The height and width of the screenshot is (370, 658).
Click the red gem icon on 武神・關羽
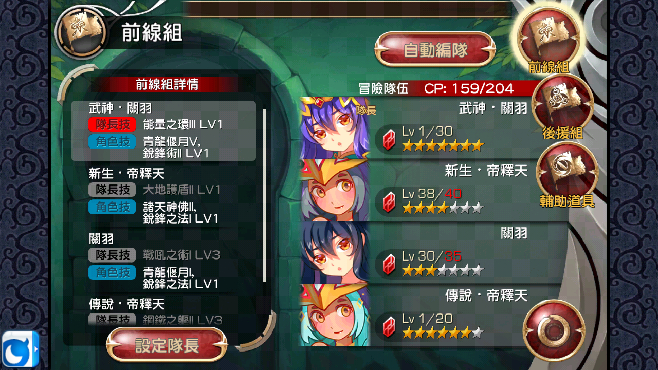[389, 139]
